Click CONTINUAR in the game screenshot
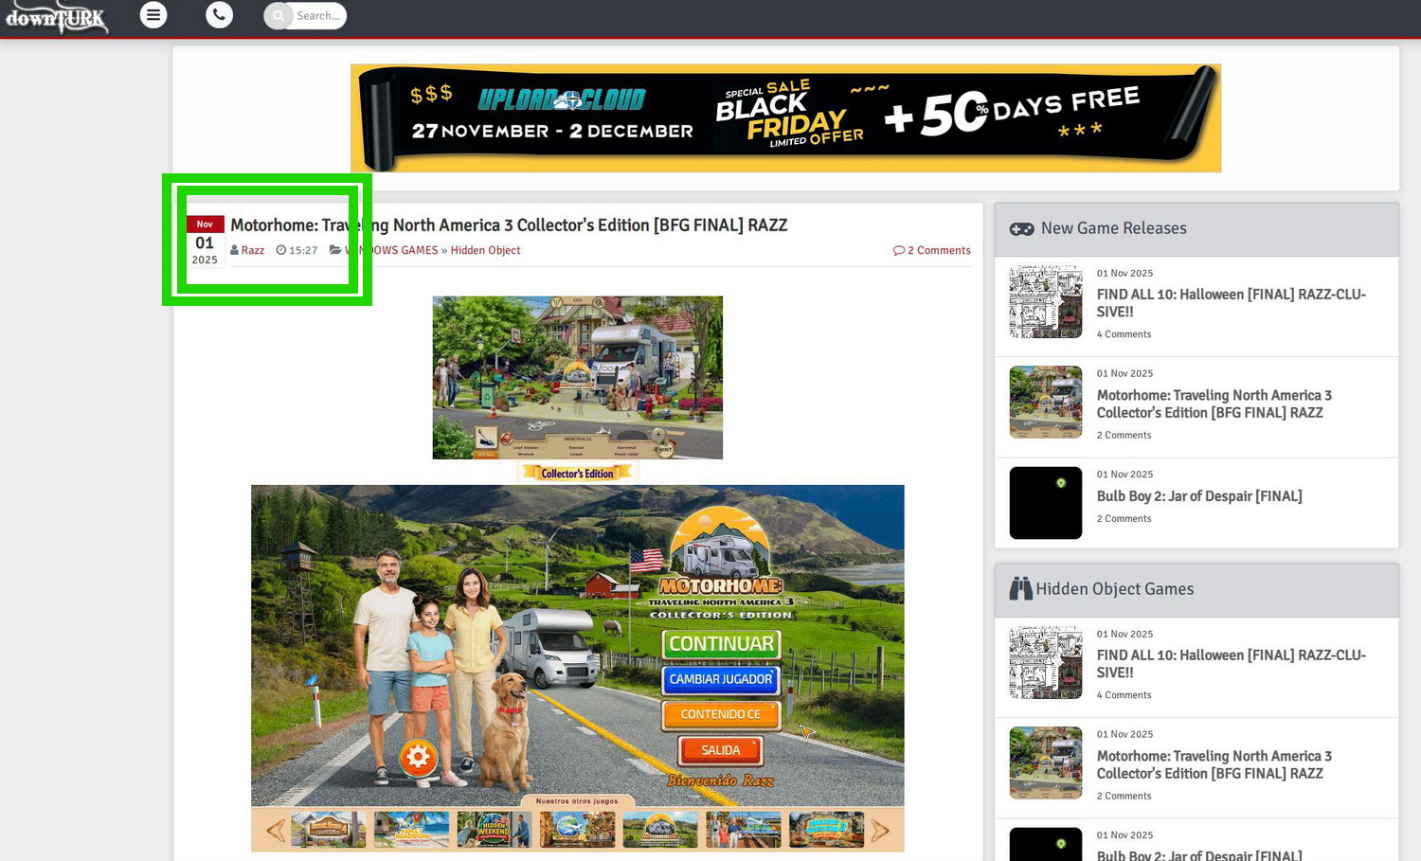Image resolution: width=1421 pixels, height=861 pixels. click(x=721, y=644)
